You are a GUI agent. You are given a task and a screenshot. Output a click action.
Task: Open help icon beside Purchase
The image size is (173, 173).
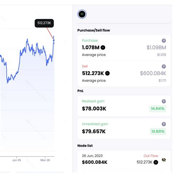point(164,41)
